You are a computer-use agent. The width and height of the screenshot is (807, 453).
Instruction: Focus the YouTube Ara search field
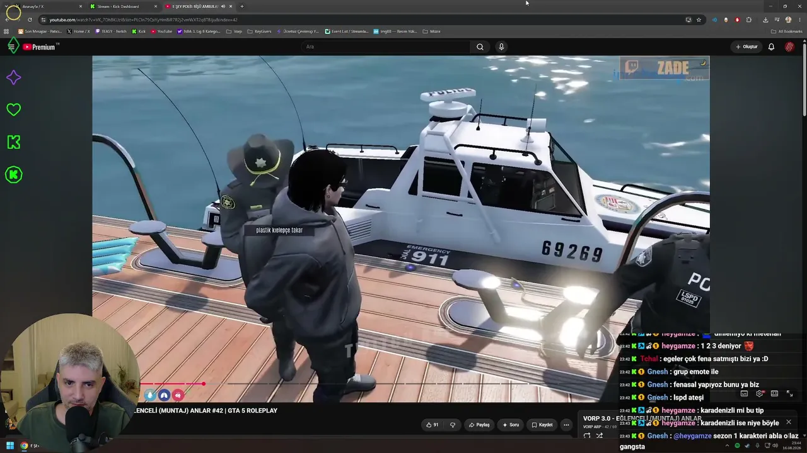pyautogui.click(x=385, y=47)
